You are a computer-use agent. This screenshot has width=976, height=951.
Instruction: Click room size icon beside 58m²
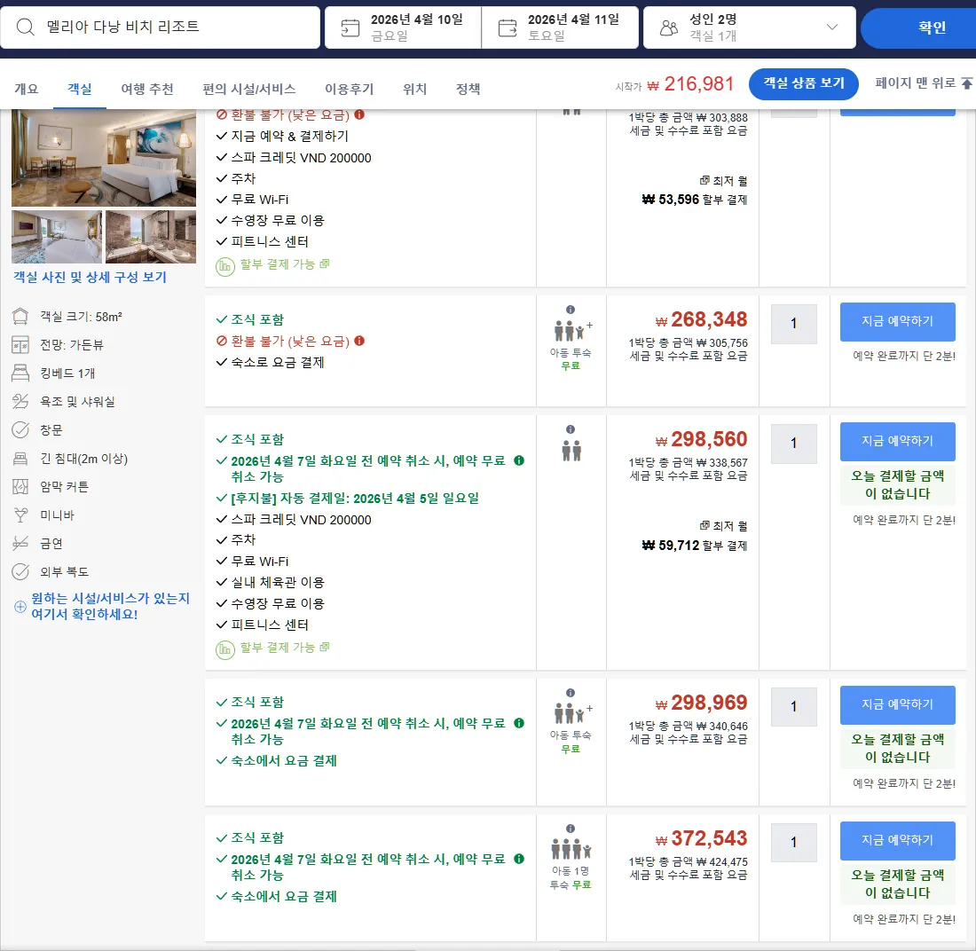point(20,317)
